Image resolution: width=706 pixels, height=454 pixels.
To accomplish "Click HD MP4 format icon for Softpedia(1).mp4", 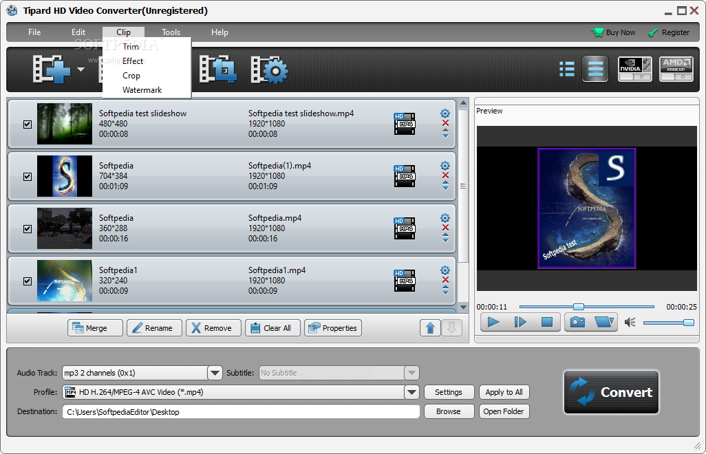I will coord(405,176).
